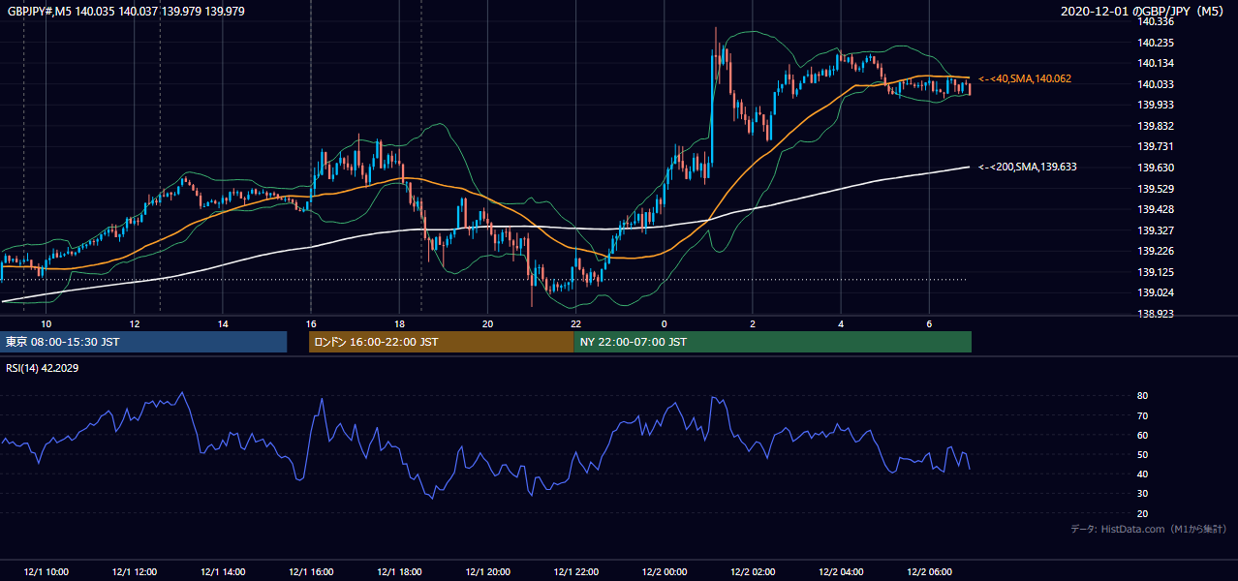Click price axis value 139.731
1238x581 pixels.
pos(1157,146)
